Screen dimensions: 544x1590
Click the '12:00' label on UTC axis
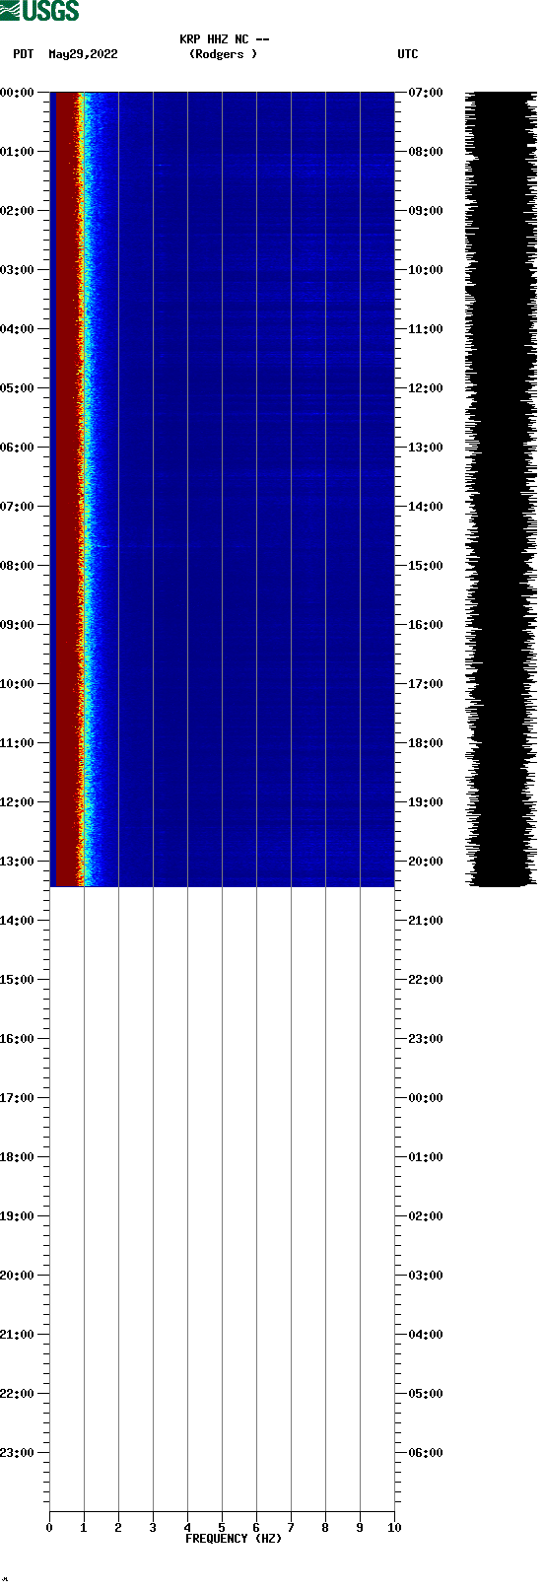click(x=426, y=388)
